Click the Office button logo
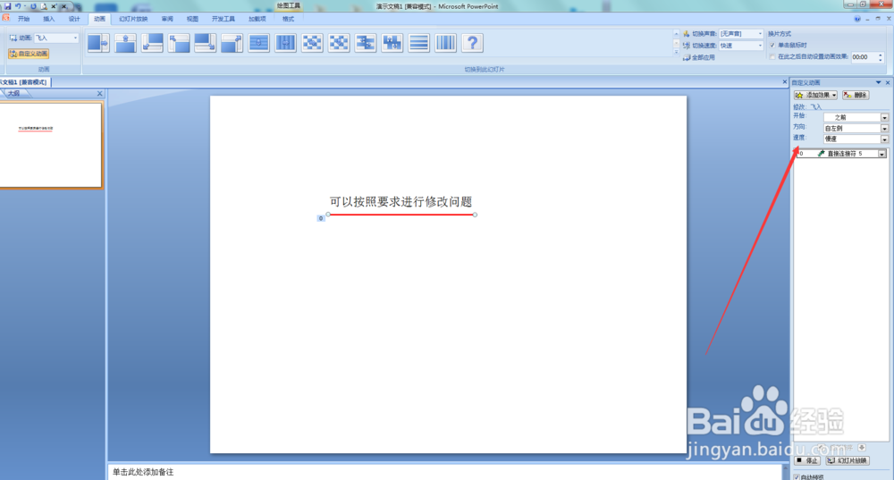The height and width of the screenshot is (480, 894). (x=5, y=18)
